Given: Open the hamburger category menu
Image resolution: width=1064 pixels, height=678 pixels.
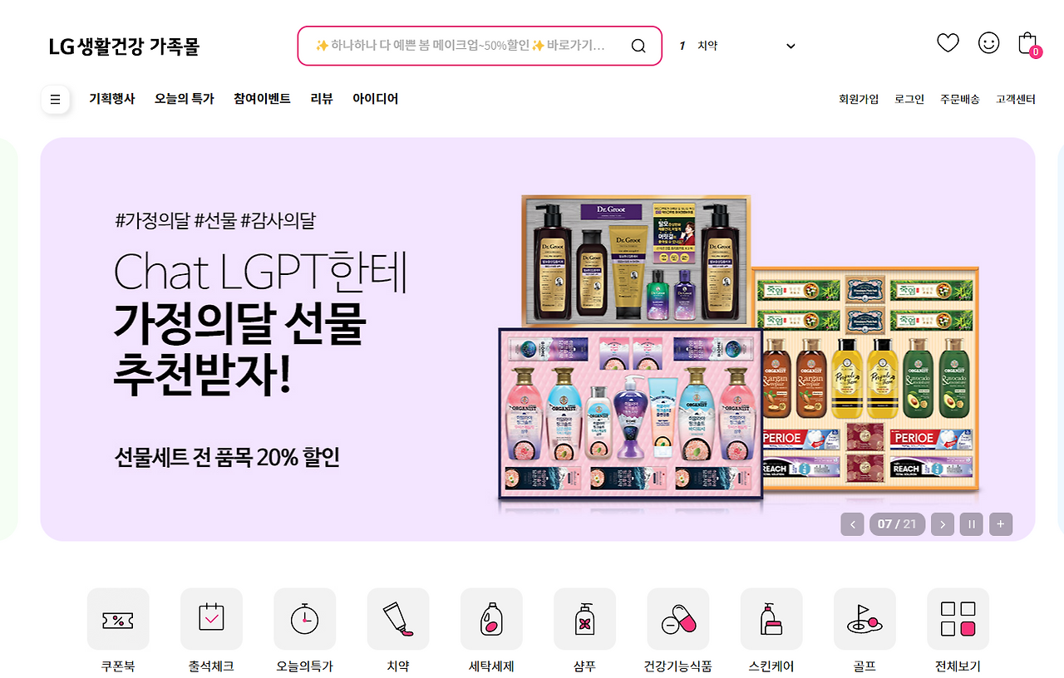Looking at the screenshot, I should [55, 100].
